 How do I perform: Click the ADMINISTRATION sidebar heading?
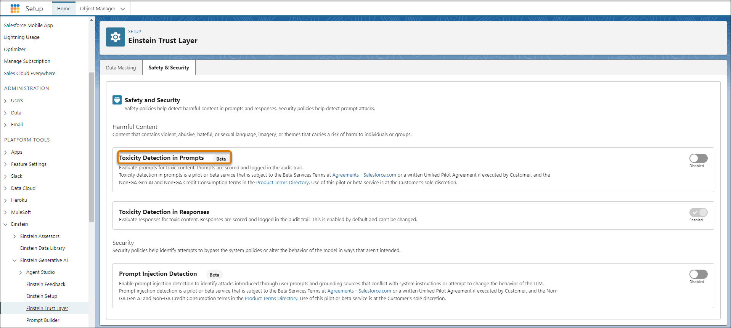tap(27, 88)
